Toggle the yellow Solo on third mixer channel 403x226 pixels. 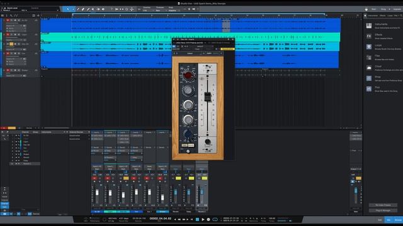[126, 178]
